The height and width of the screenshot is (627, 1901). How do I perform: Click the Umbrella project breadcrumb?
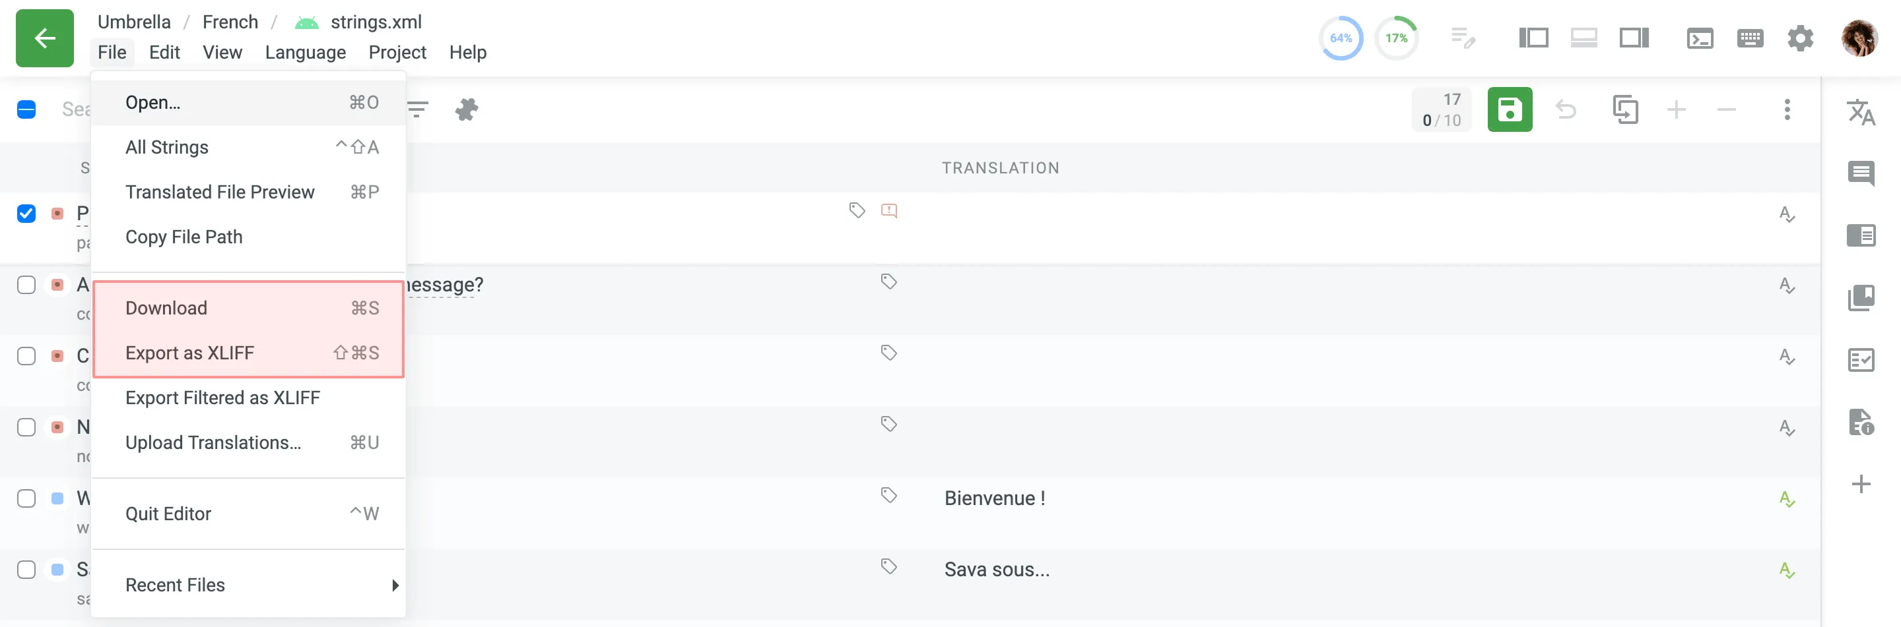coord(133,22)
